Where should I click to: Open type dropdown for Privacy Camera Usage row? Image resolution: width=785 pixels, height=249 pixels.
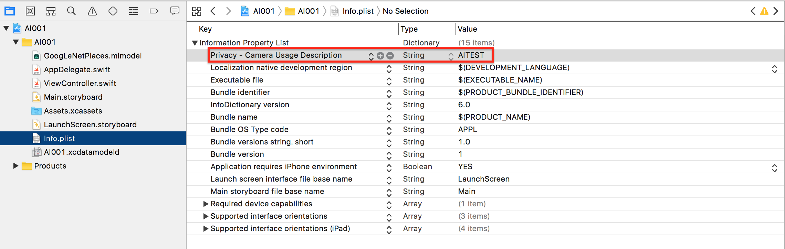tap(451, 56)
